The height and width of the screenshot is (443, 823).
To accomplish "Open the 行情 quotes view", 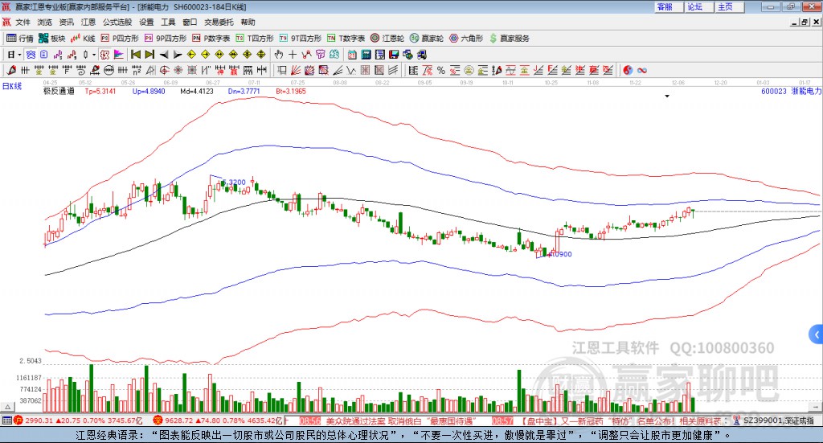I will (x=19, y=39).
